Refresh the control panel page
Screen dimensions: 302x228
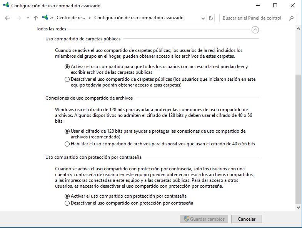click(x=211, y=18)
